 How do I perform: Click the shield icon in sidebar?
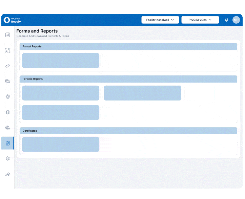(x=7, y=96)
